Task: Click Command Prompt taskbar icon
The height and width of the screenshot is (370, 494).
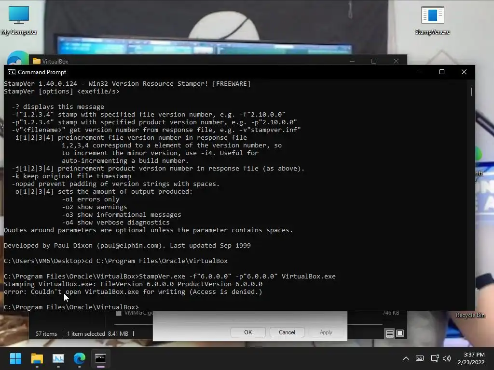Action: pyautogui.click(x=100, y=358)
